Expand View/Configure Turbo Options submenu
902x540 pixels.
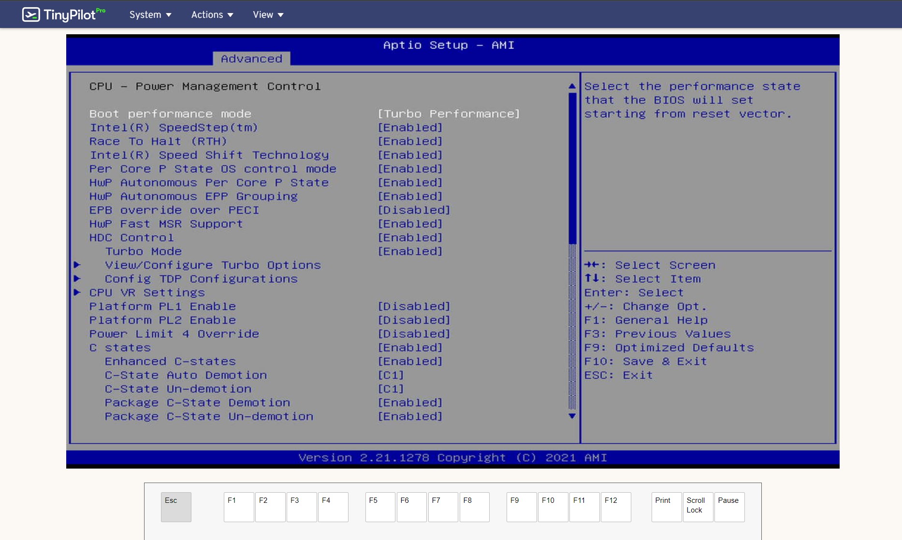click(x=213, y=265)
